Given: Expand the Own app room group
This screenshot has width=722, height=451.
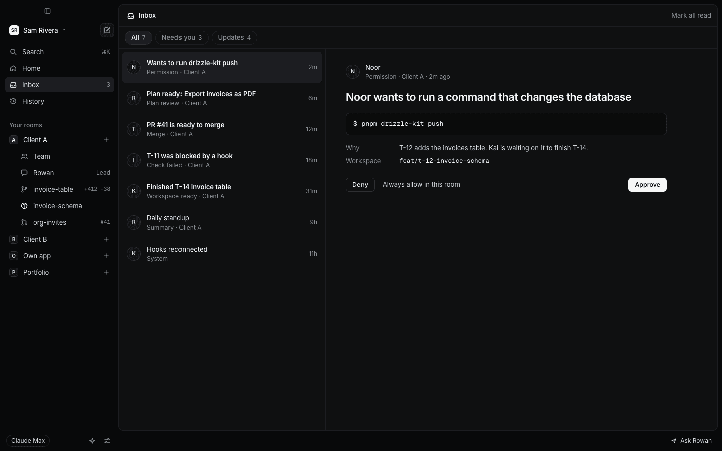Looking at the screenshot, I should [60, 256].
